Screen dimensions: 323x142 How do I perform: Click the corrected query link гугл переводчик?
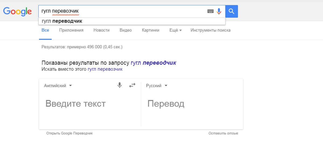pyautogui.click(x=153, y=63)
